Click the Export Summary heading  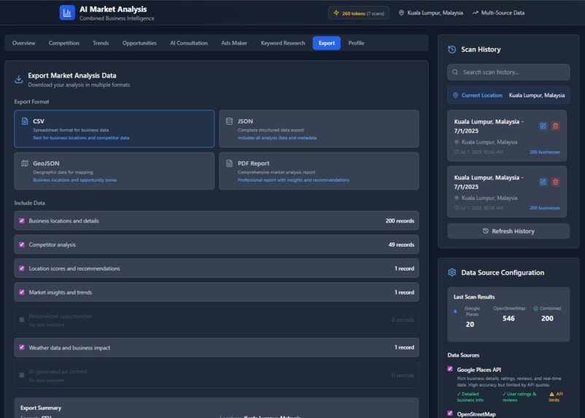point(41,408)
